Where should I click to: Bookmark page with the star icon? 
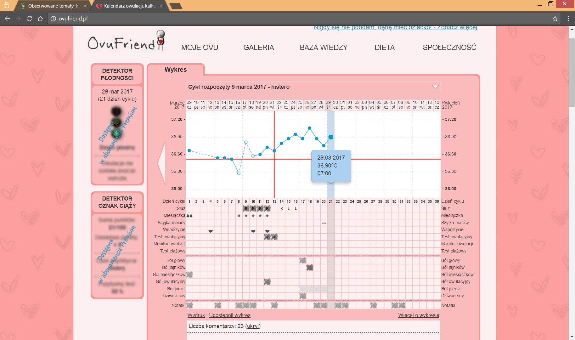click(x=555, y=19)
